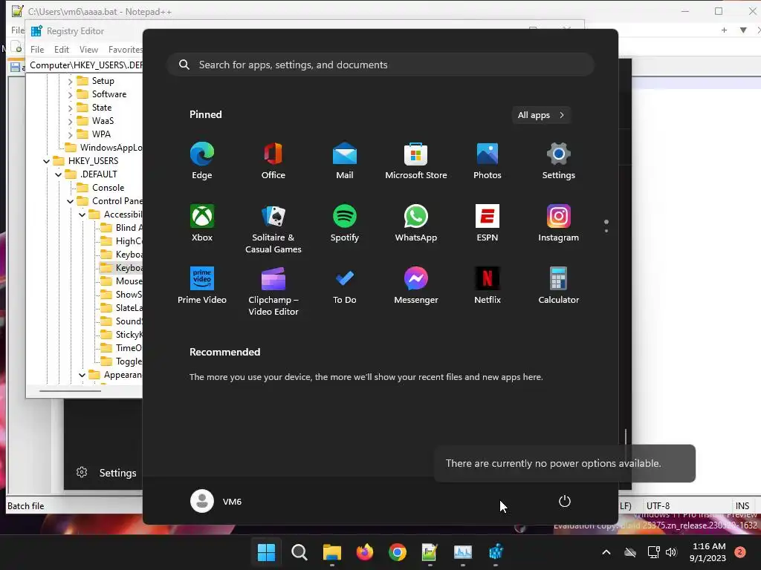The width and height of the screenshot is (761, 570).
Task: Select the Sound registry key under Accessibility
Action: pos(129,321)
